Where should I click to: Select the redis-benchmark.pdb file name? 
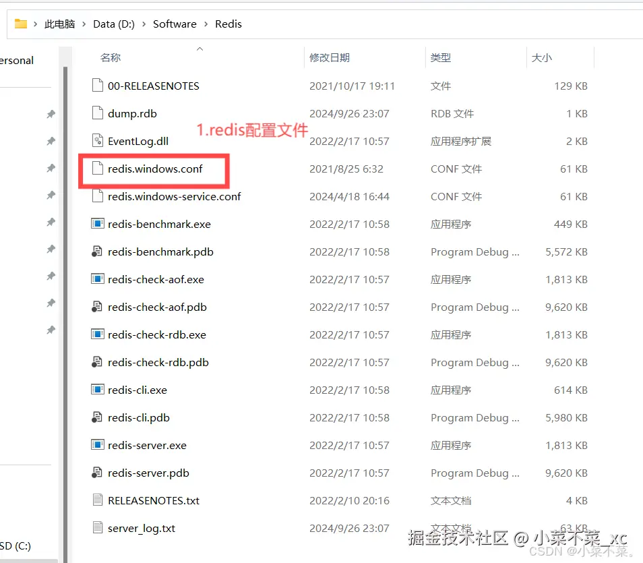click(160, 252)
